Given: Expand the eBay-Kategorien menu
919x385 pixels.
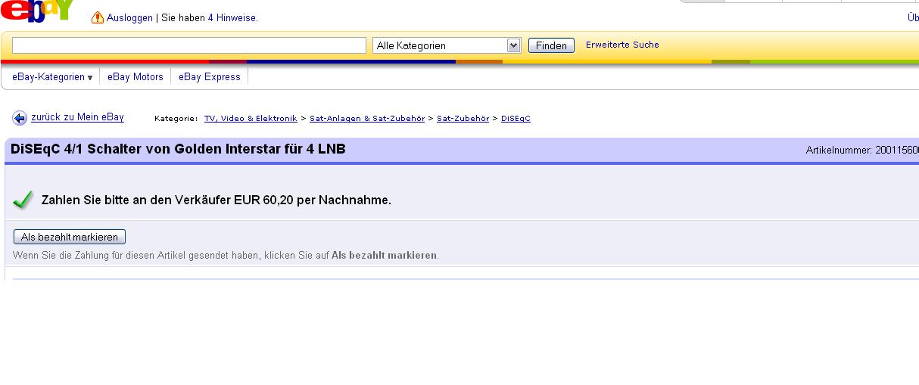Looking at the screenshot, I should coord(52,77).
